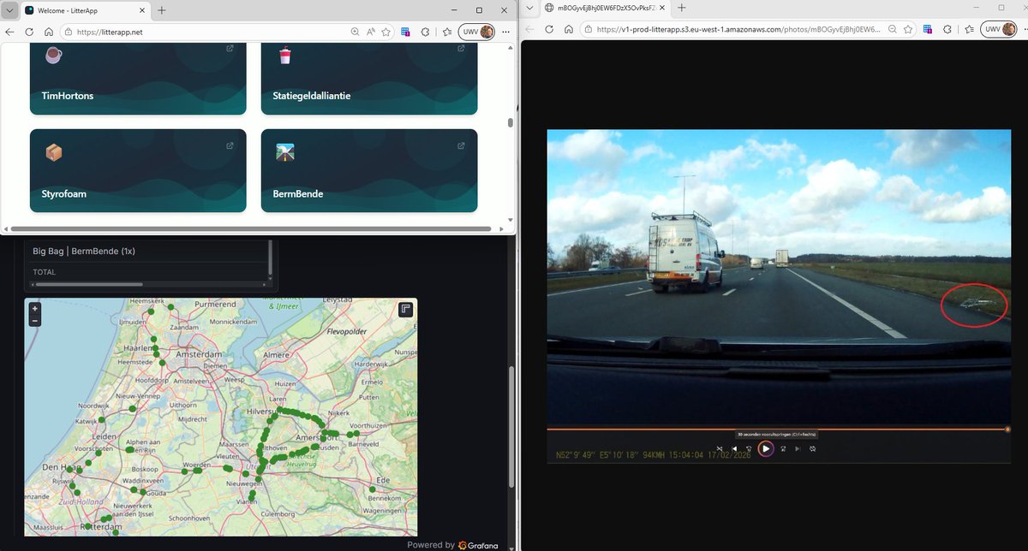
Task: Open favorites list in the LitterApp window
Action: tap(447, 32)
